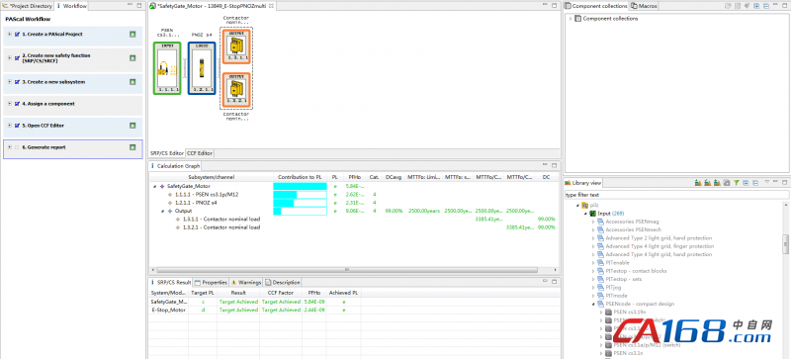Toggle checkbox for 1. Create a PAScal Project

17,35
